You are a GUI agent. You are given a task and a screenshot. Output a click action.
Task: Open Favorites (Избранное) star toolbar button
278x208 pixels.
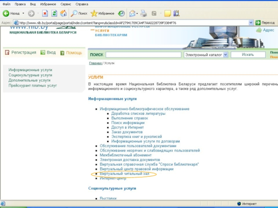(x=103, y=14)
